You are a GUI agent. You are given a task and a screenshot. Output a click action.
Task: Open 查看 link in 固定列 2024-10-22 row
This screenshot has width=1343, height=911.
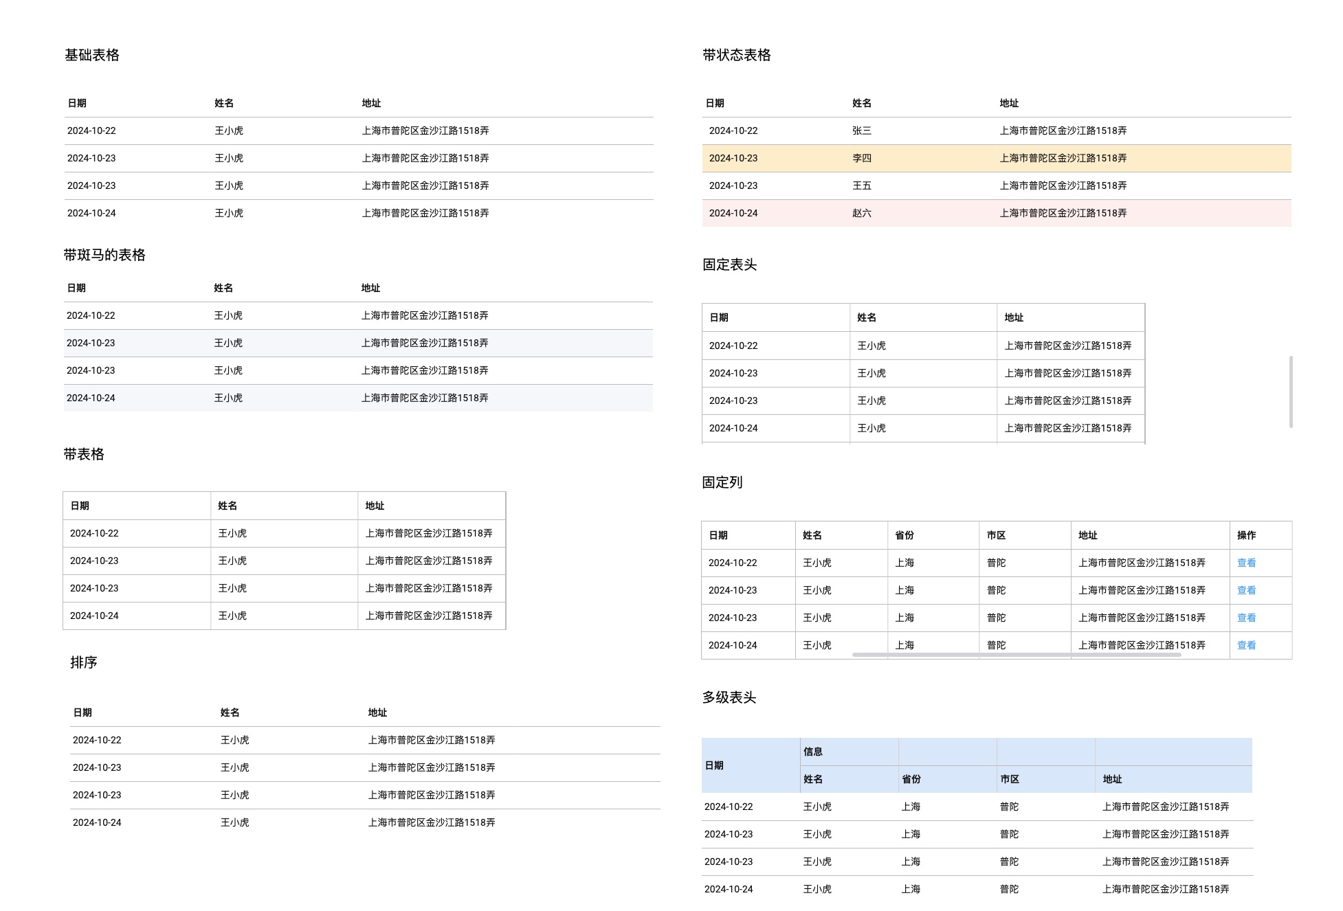1246,563
